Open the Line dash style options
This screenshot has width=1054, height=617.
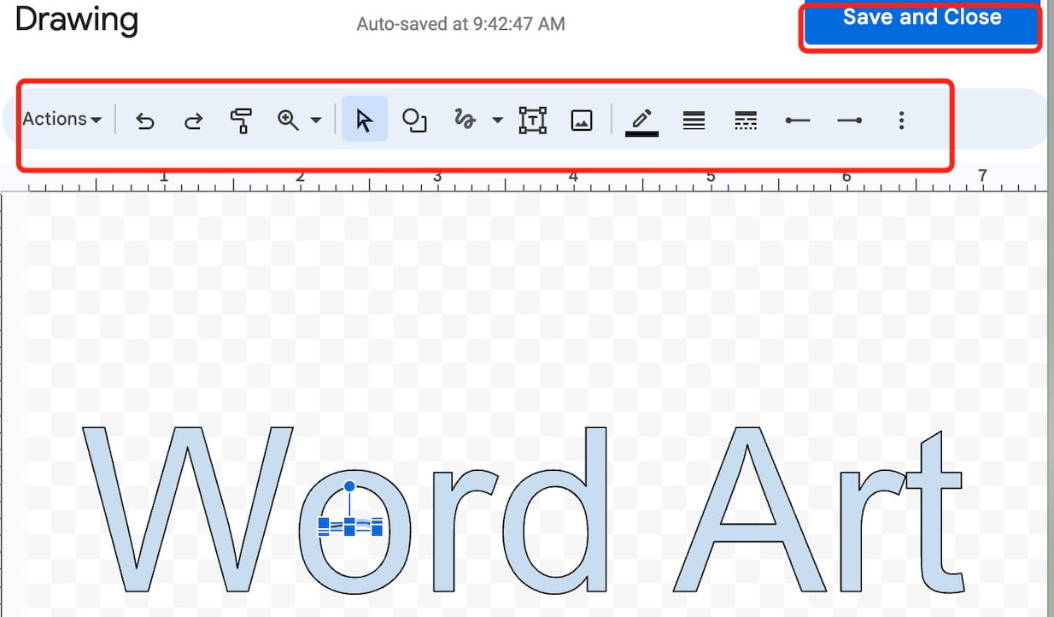pyautogui.click(x=746, y=120)
